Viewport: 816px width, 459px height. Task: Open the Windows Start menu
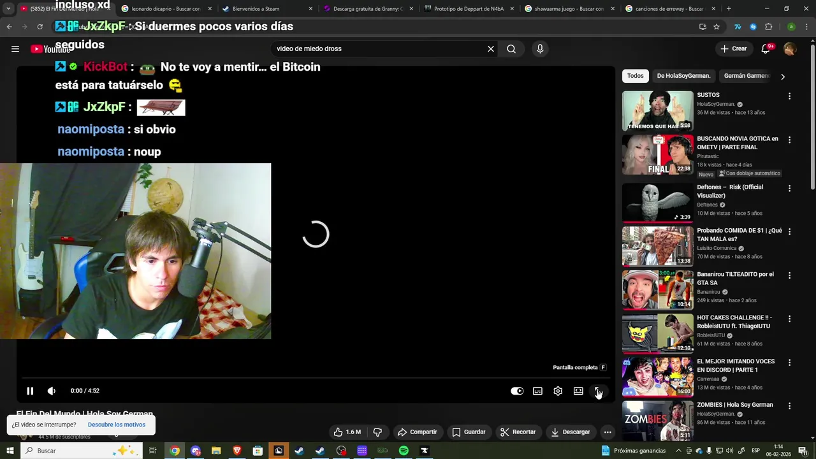(x=10, y=451)
